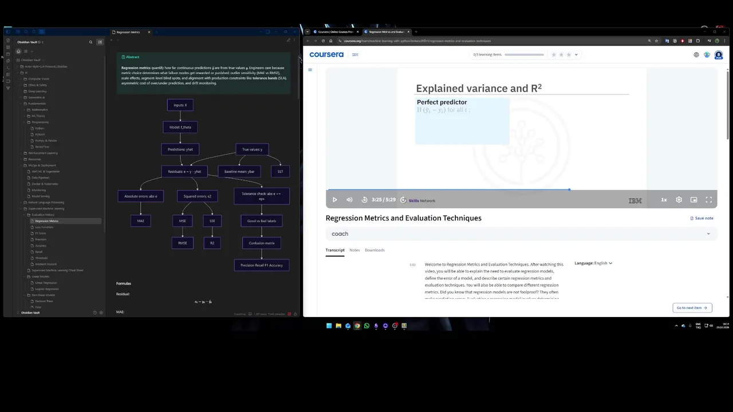Click the Coursera language globe icon
The width and height of the screenshot is (733, 412).
click(x=696, y=55)
